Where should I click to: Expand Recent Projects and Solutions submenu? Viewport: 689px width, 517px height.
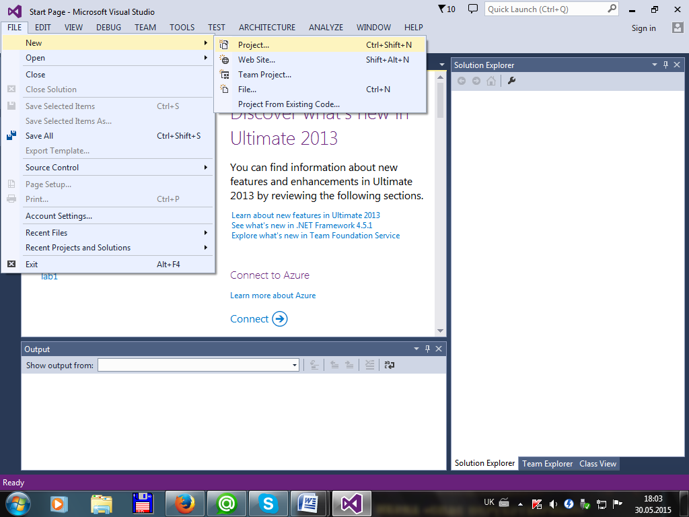point(108,248)
